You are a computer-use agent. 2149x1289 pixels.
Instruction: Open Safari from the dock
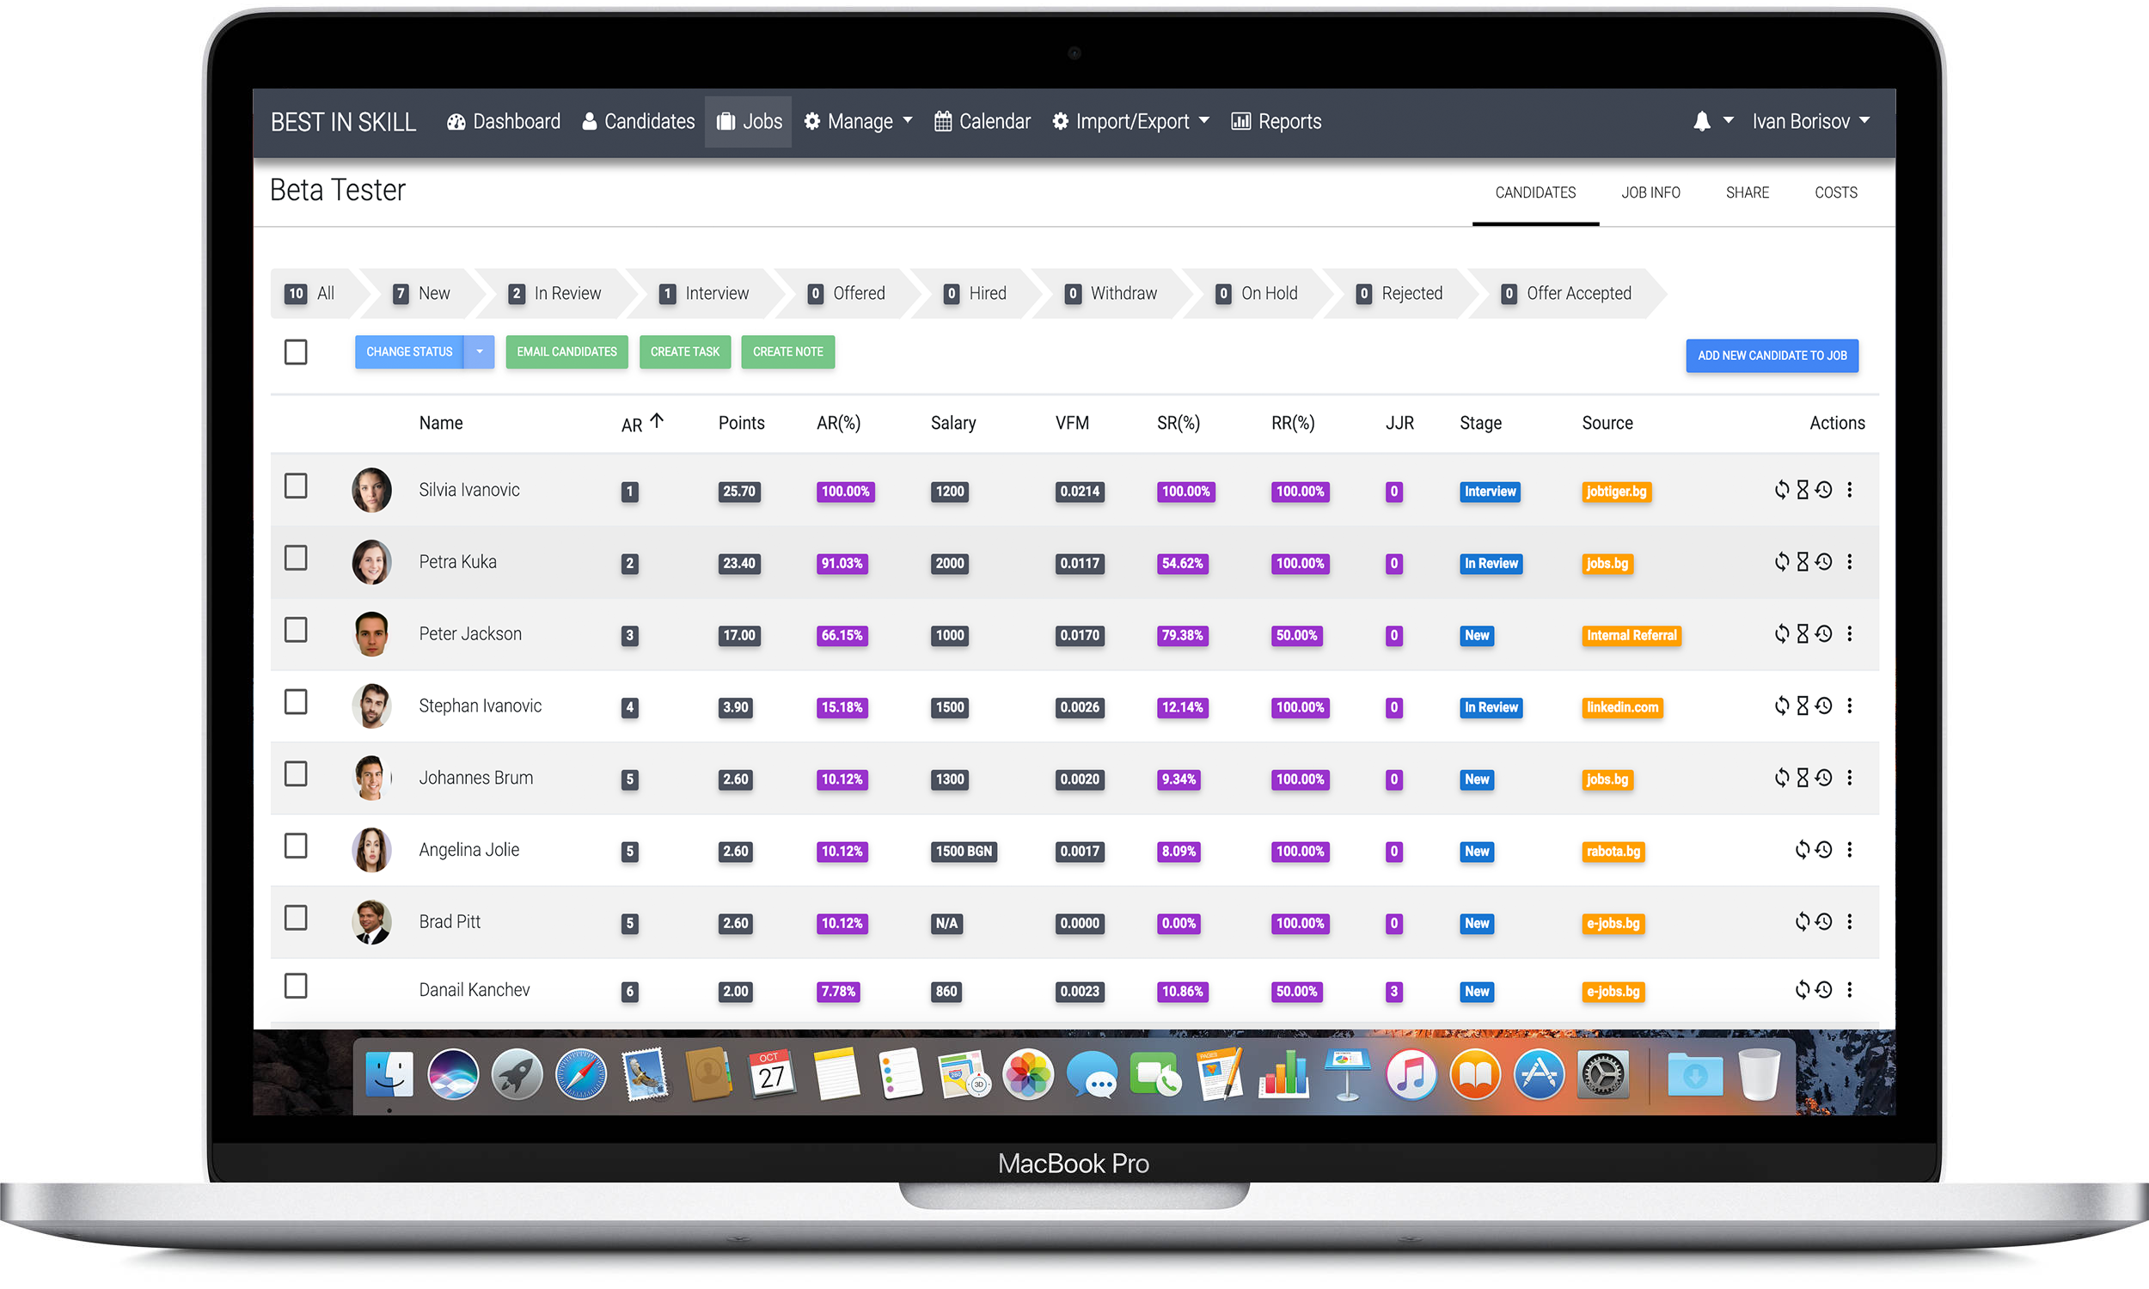point(580,1074)
